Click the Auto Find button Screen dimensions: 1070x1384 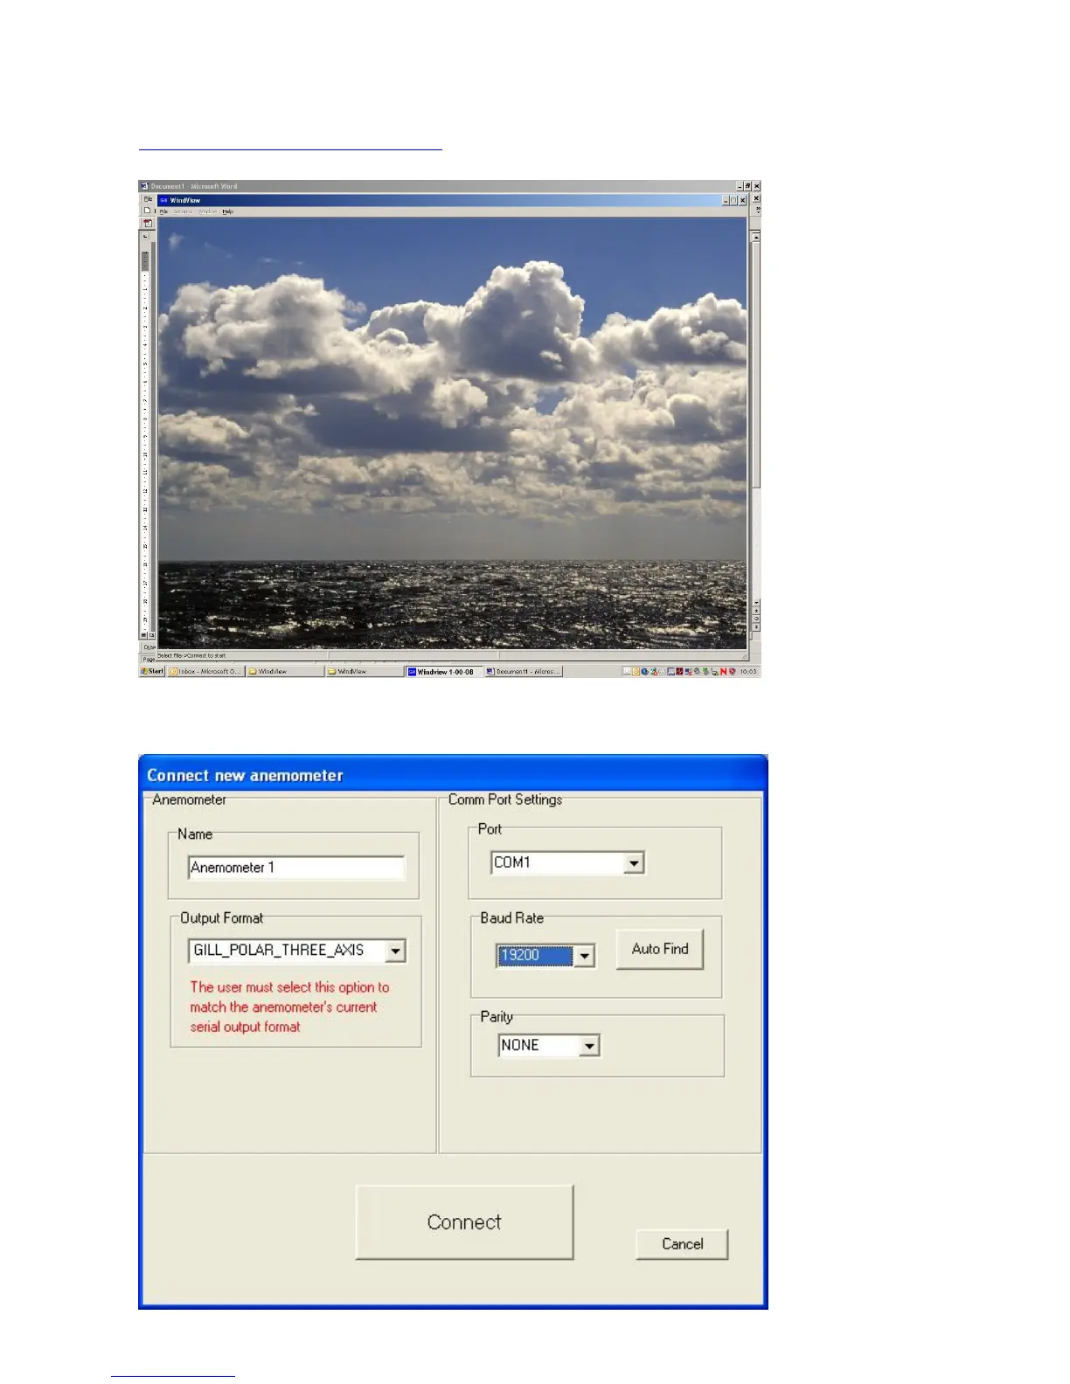660,949
